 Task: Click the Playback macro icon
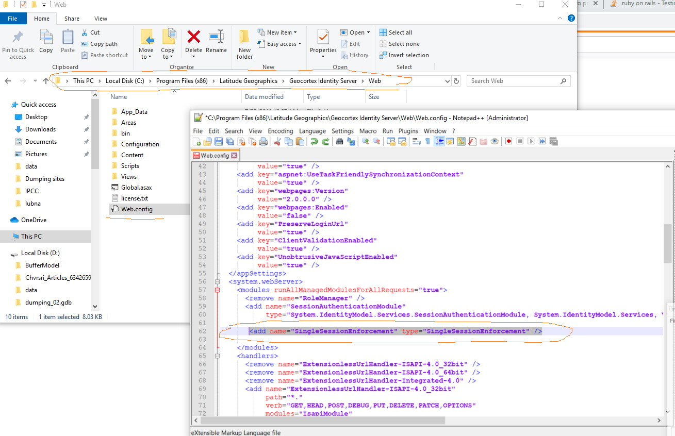point(531,142)
